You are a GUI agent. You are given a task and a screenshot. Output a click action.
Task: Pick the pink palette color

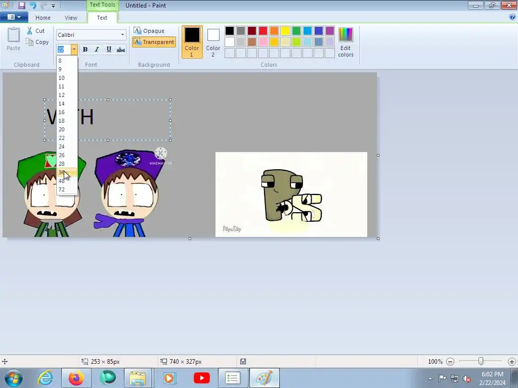click(x=263, y=42)
